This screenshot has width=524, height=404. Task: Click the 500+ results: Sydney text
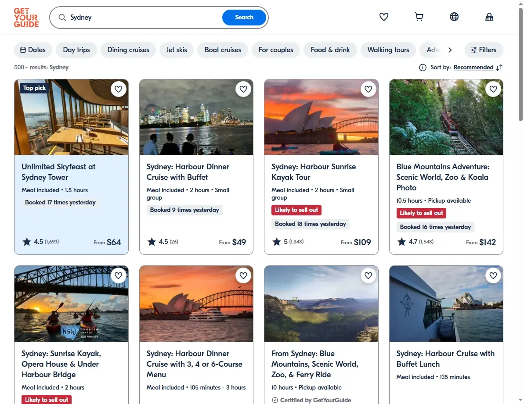click(x=41, y=68)
